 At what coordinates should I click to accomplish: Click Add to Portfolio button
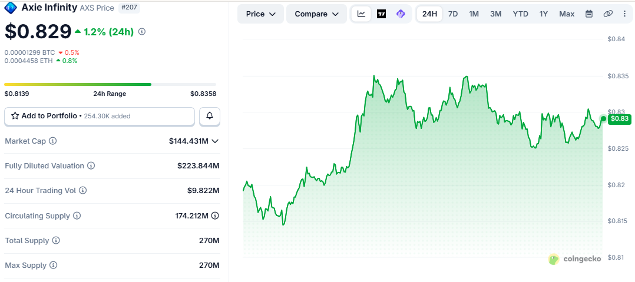coord(100,116)
